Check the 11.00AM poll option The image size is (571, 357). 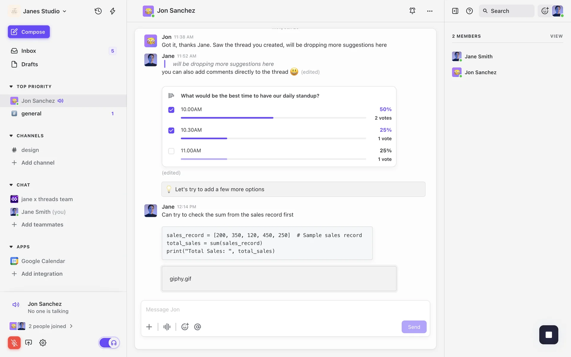tap(171, 151)
